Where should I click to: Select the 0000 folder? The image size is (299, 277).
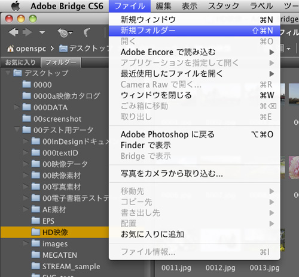pyautogui.click(x=42, y=85)
